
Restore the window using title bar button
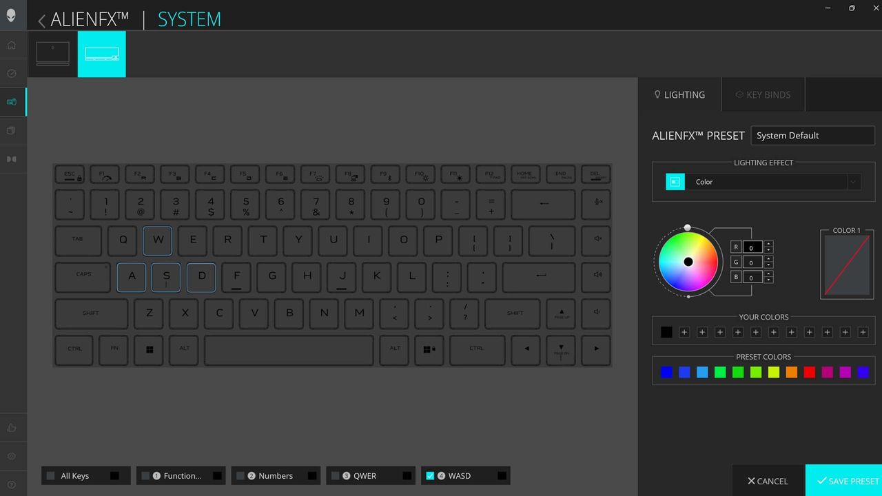coord(852,8)
